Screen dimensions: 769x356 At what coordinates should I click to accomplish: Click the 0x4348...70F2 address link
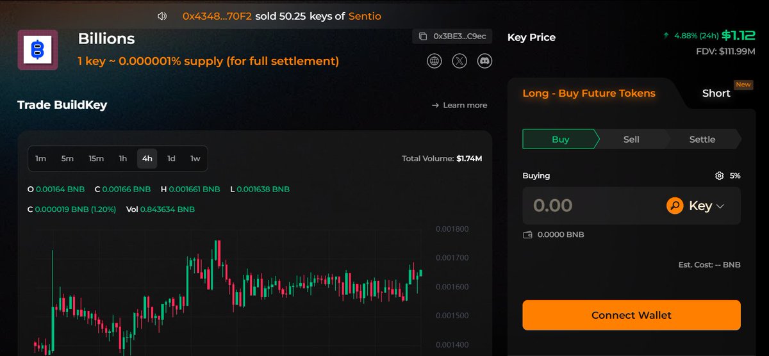[x=217, y=16]
